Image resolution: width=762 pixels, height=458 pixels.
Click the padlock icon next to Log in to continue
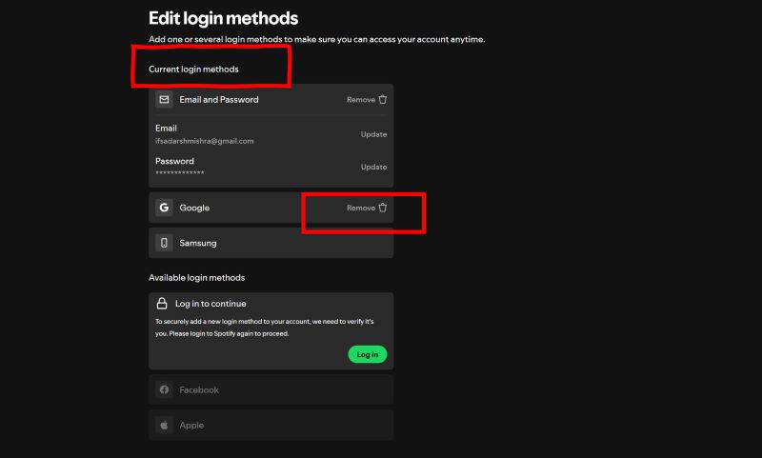point(162,304)
